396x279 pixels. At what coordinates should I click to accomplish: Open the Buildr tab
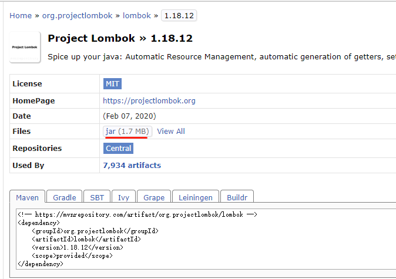coord(237,197)
